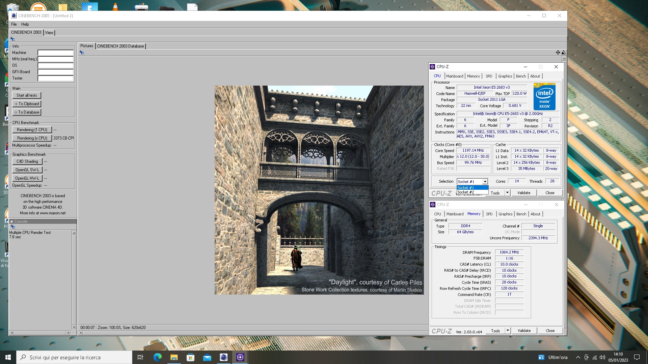Click the Meet Now camera tray icon
This screenshot has height=364, width=648.
[x=586, y=357]
